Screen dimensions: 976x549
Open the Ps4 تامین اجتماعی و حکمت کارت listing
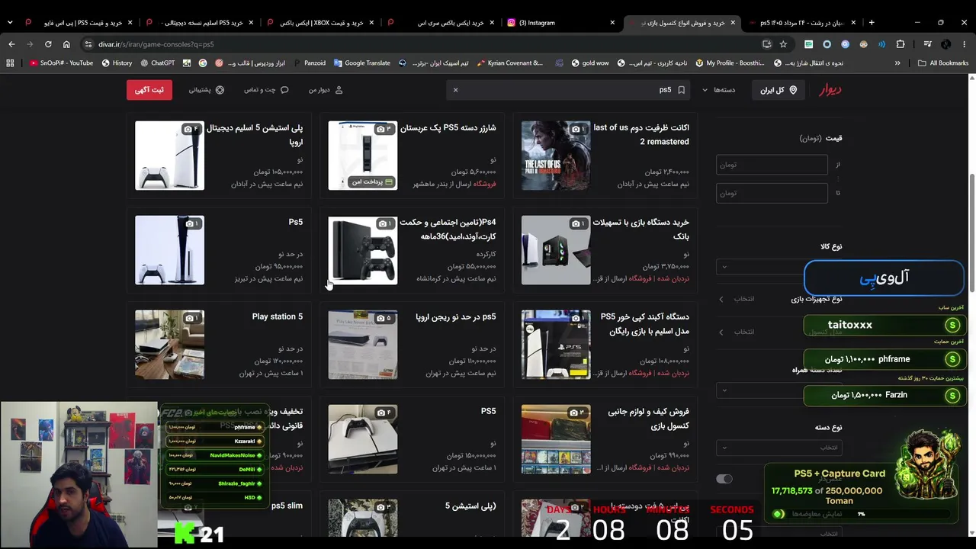[413, 250]
